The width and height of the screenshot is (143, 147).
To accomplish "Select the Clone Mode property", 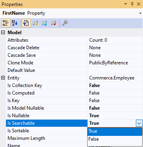I will [47, 63].
